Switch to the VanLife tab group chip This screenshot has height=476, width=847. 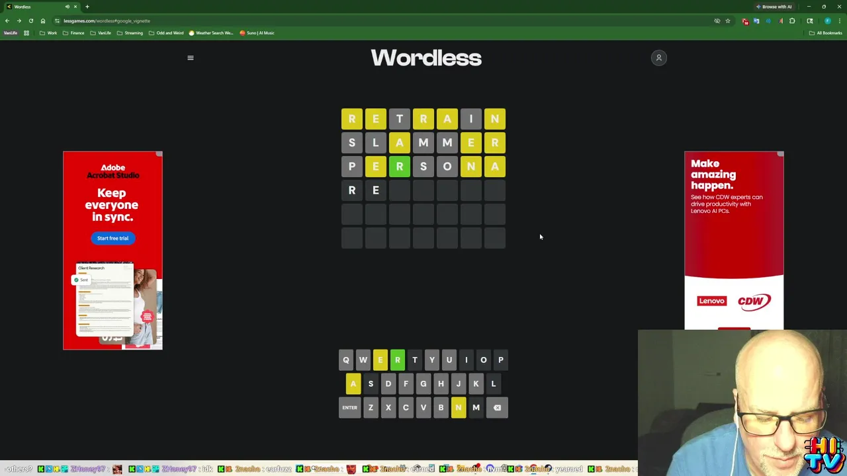[x=11, y=33]
